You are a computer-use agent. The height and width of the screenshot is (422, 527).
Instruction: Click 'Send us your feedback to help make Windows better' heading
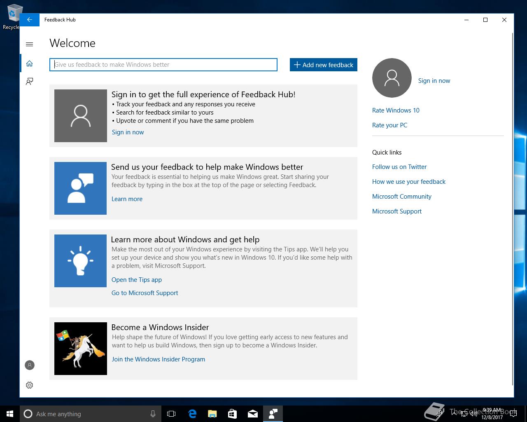(x=207, y=167)
